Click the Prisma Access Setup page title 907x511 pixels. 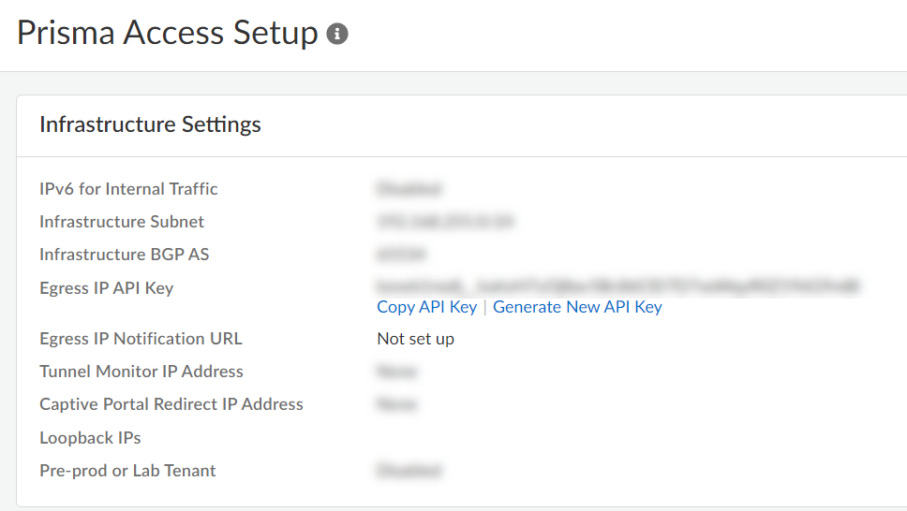pos(168,34)
